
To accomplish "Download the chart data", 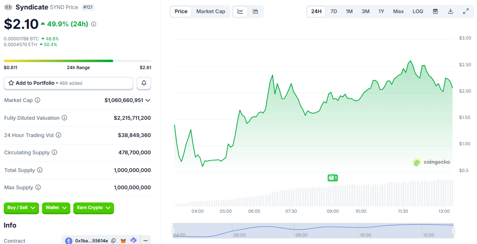I will pyautogui.click(x=450, y=12).
